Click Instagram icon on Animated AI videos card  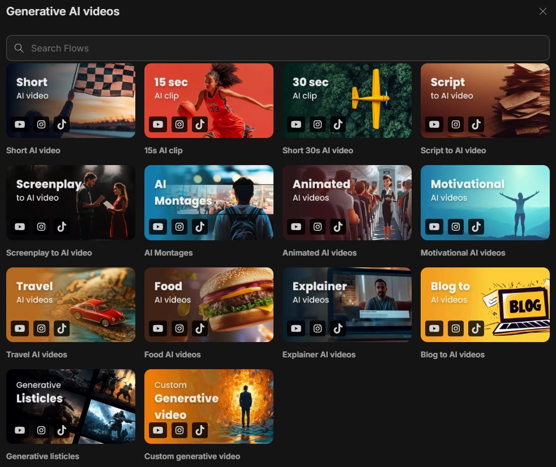click(318, 227)
